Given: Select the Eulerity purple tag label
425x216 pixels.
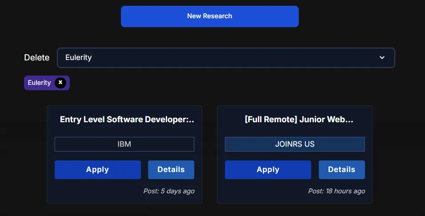Looking at the screenshot, I should [x=39, y=83].
